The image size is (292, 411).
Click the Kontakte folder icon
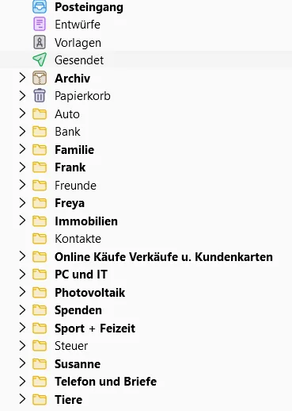click(x=40, y=239)
